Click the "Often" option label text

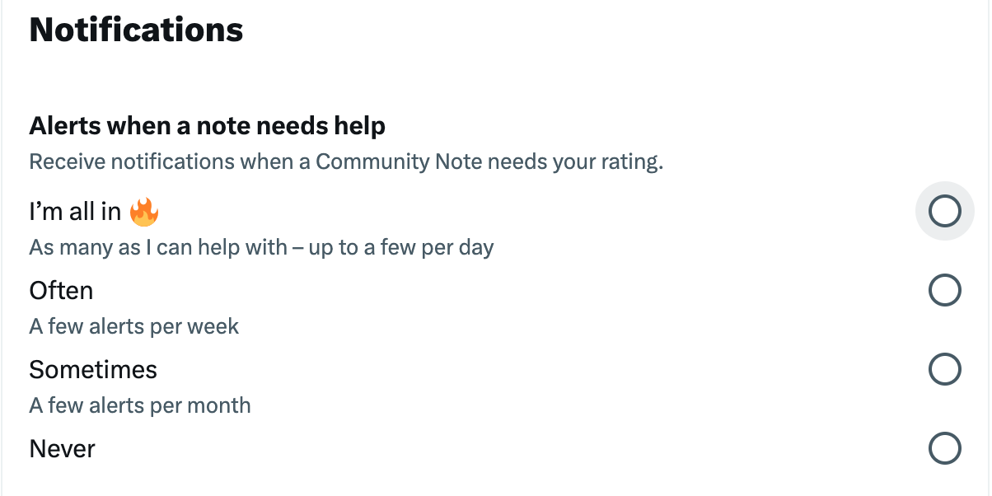pyautogui.click(x=61, y=290)
